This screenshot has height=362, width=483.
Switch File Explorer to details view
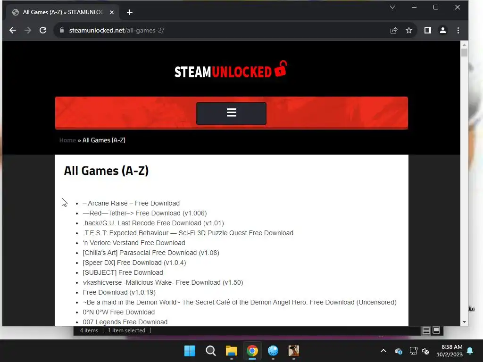(x=426, y=330)
